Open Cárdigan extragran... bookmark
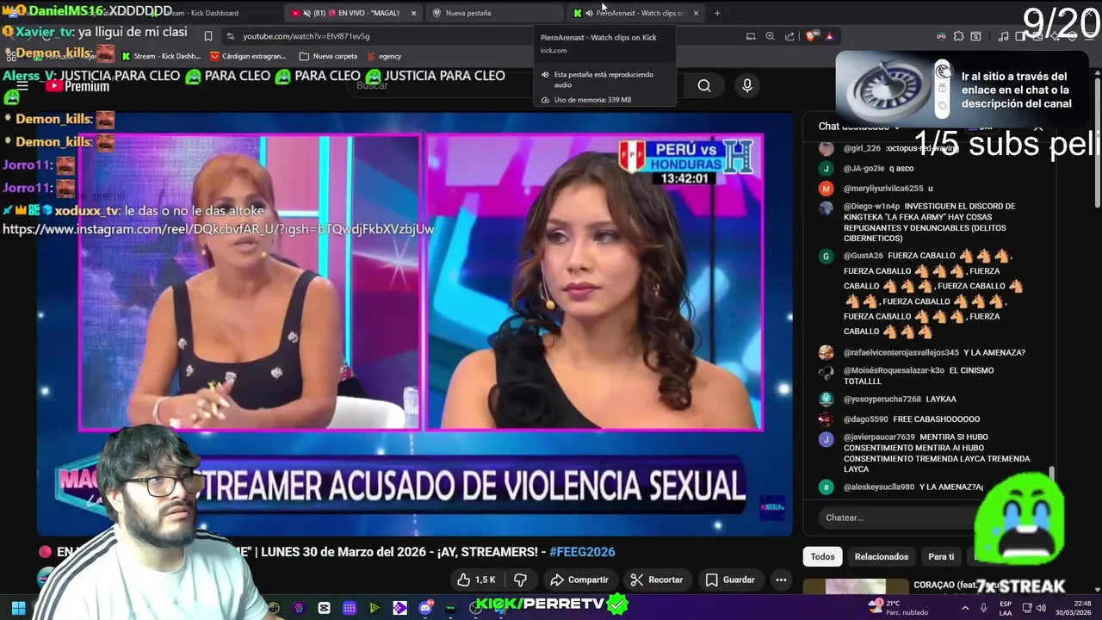The height and width of the screenshot is (620, 1102). [248, 56]
